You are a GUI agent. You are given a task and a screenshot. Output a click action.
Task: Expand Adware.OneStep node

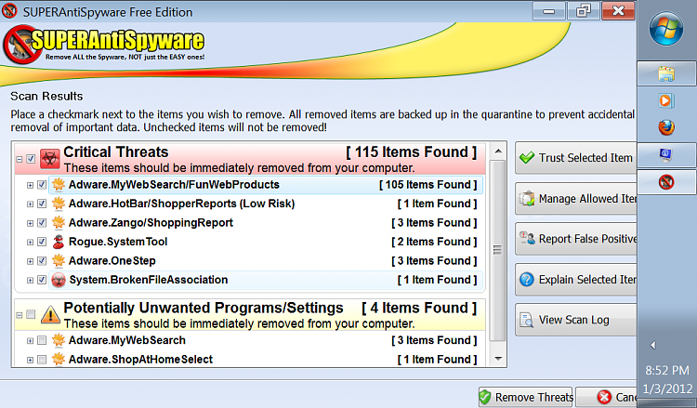coord(31,262)
